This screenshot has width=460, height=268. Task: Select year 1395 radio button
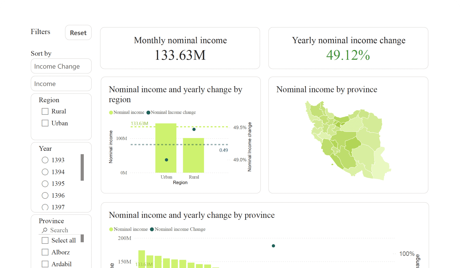45,184
